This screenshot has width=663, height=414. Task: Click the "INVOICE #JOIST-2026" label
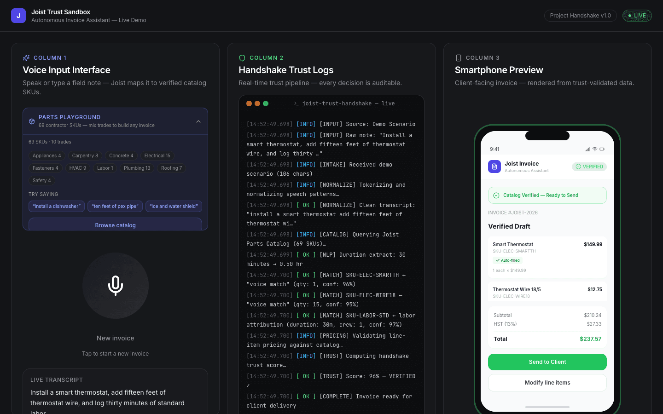(x=513, y=213)
